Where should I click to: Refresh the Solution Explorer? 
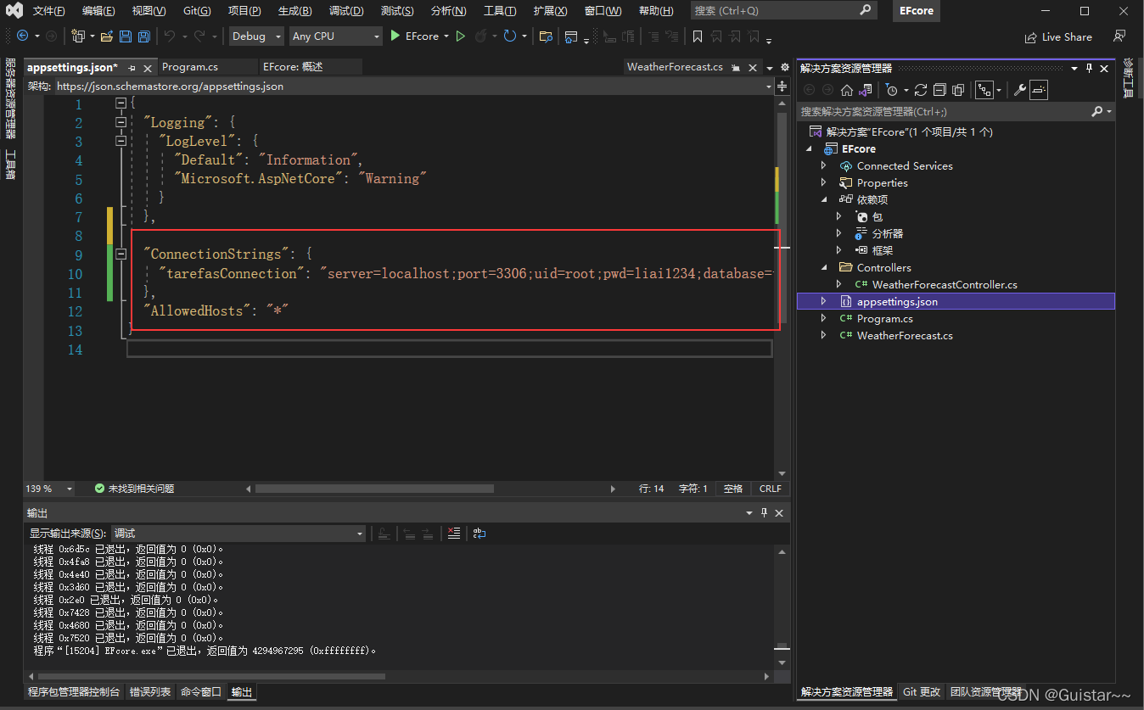[921, 89]
